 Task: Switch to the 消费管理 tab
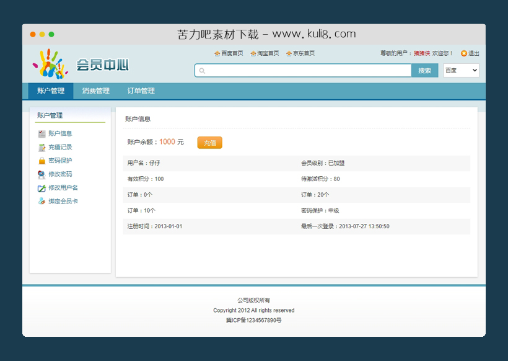[95, 91]
